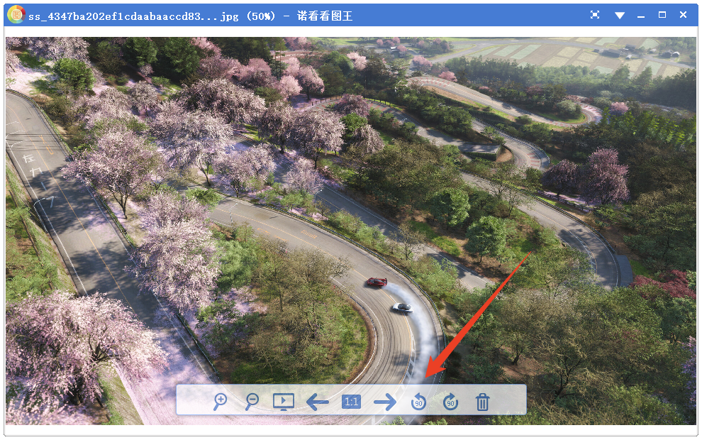
Task: Zoom in with the magnifier plus icon
Action: tap(221, 402)
